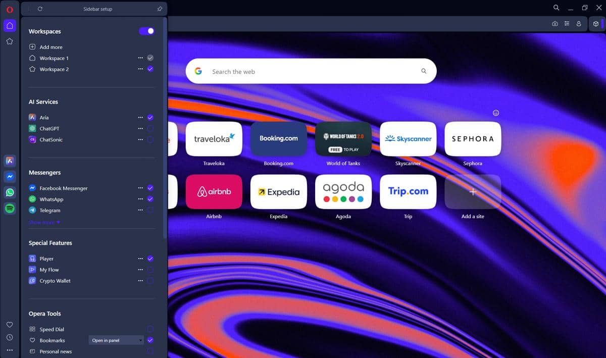Open the snapshot camera tool in the address bar
Screen dimensions: 606x358
(554, 23)
